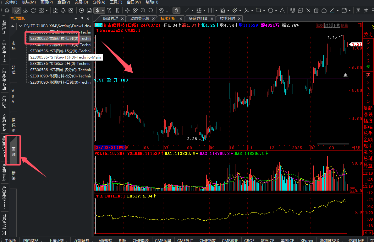Screen dimensions: 374x242
Task: Expand the dollar sign dropdown arrow
Action: [103, 11]
